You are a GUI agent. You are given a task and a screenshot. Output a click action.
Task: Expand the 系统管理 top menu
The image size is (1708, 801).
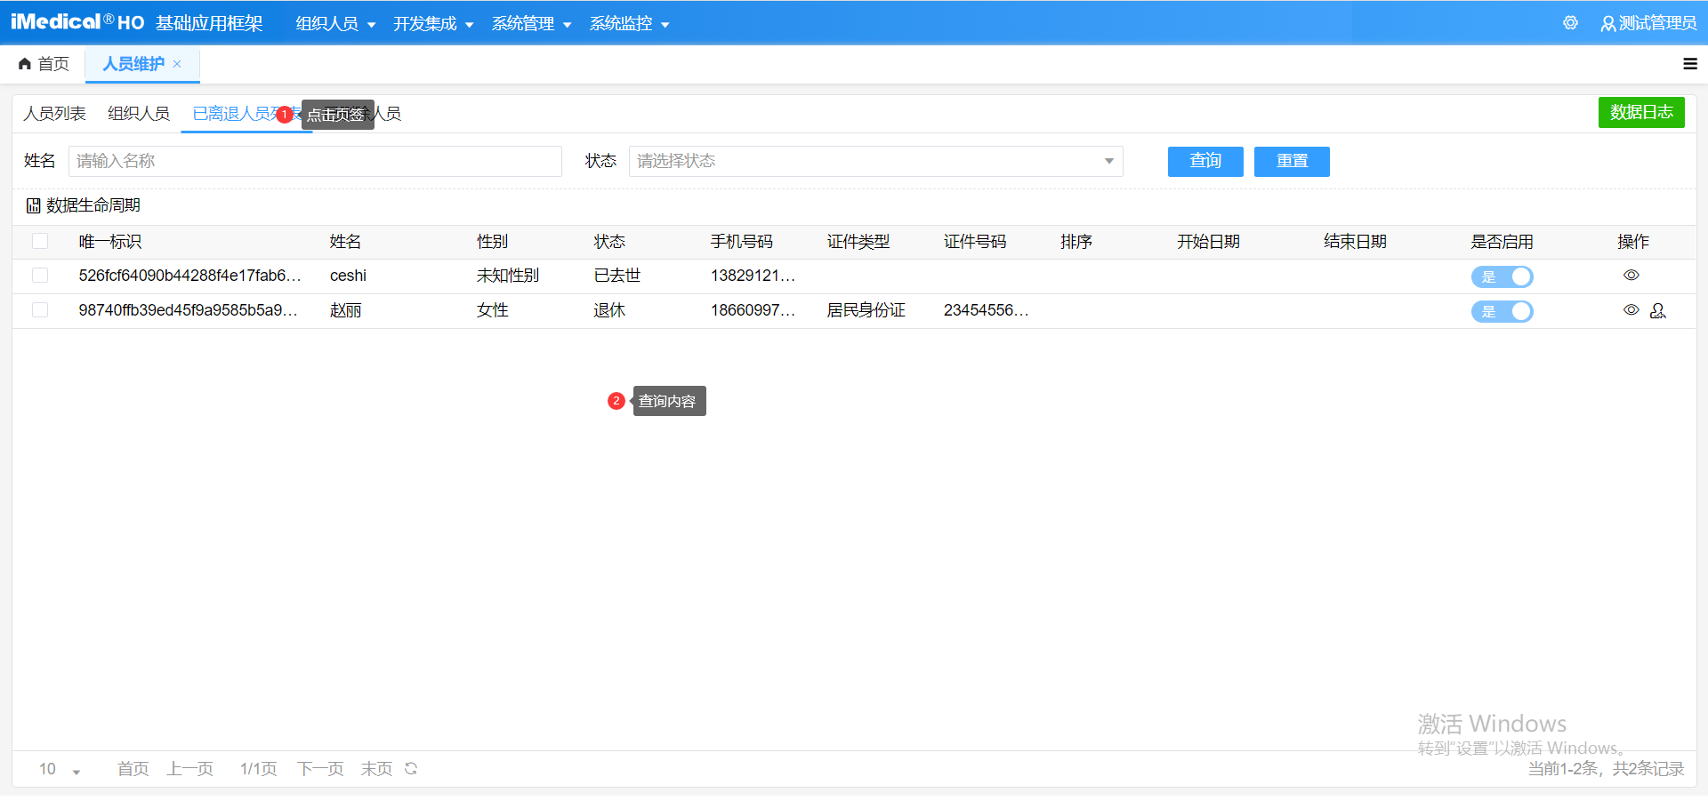pos(531,23)
